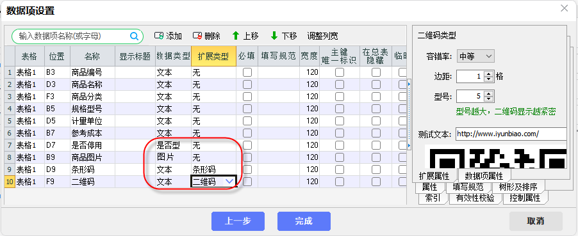578x236 pixels.
Task: Open the 容错率 dropdown showing 中等
Action: pos(475,56)
